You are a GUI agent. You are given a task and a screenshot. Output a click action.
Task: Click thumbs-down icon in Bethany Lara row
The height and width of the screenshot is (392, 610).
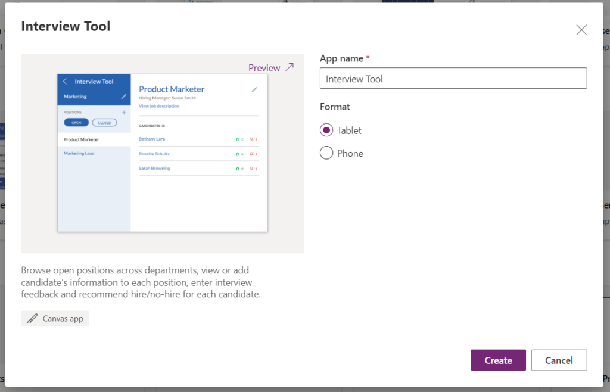tap(252, 139)
